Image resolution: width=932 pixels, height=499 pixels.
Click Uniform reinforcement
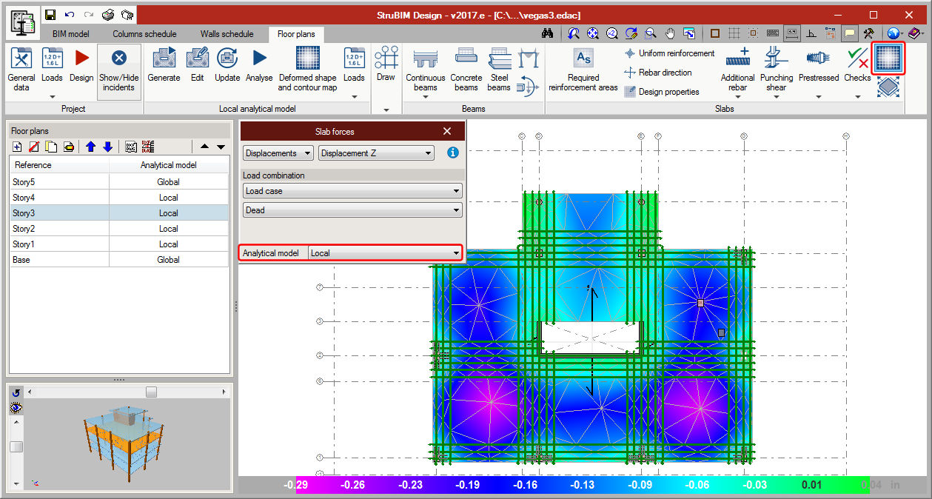[x=669, y=53]
